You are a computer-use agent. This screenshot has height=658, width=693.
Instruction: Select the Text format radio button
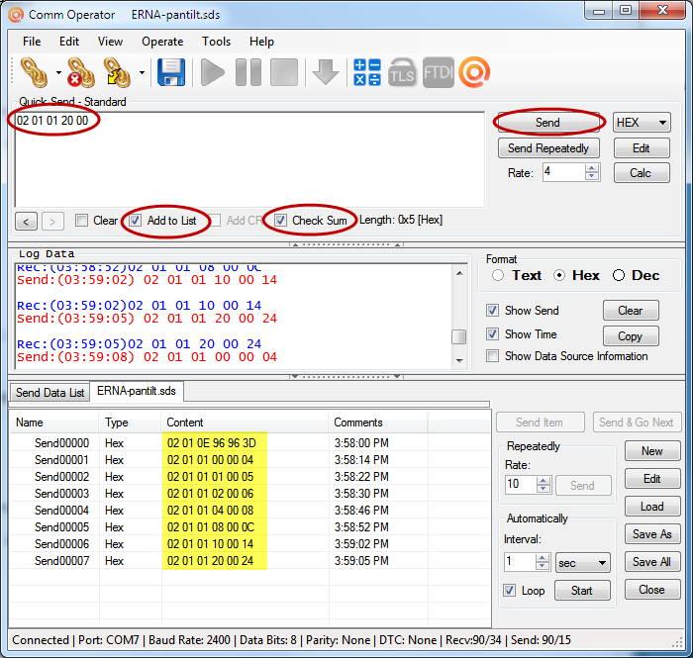498,275
